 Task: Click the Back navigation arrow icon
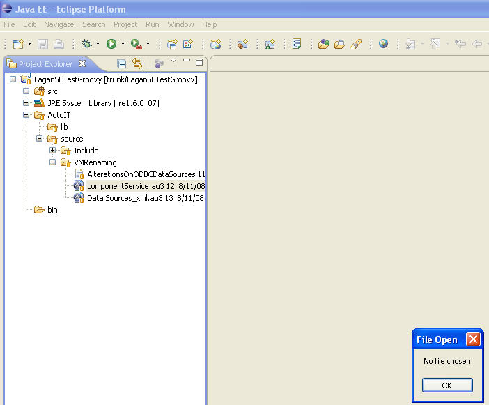[x=477, y=44]
